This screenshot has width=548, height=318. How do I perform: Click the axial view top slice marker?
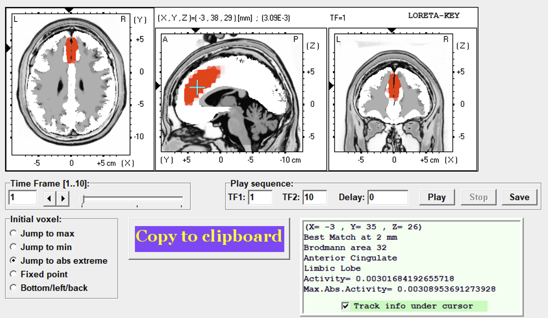(x=69, y=10)
